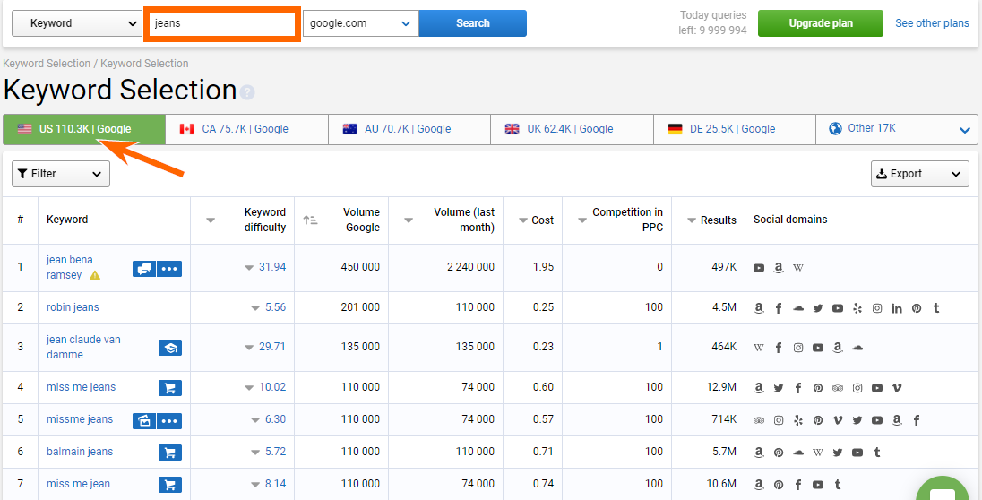Click arrow beside Volume (last month) header
This screenshot has width=982, height=500.
point(409,220)
